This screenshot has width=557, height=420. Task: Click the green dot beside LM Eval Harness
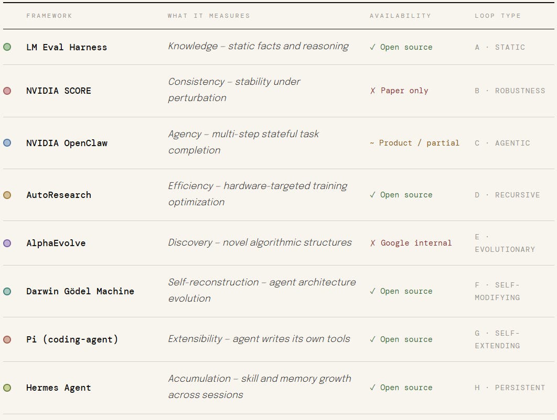point(7,47)
